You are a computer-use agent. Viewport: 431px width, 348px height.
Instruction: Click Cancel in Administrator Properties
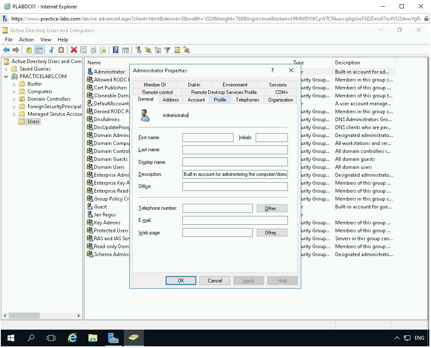coord(215,280)
